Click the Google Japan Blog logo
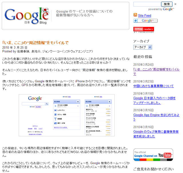The height and width of the screenshot is (173, 183). click(x=27, y=16)
